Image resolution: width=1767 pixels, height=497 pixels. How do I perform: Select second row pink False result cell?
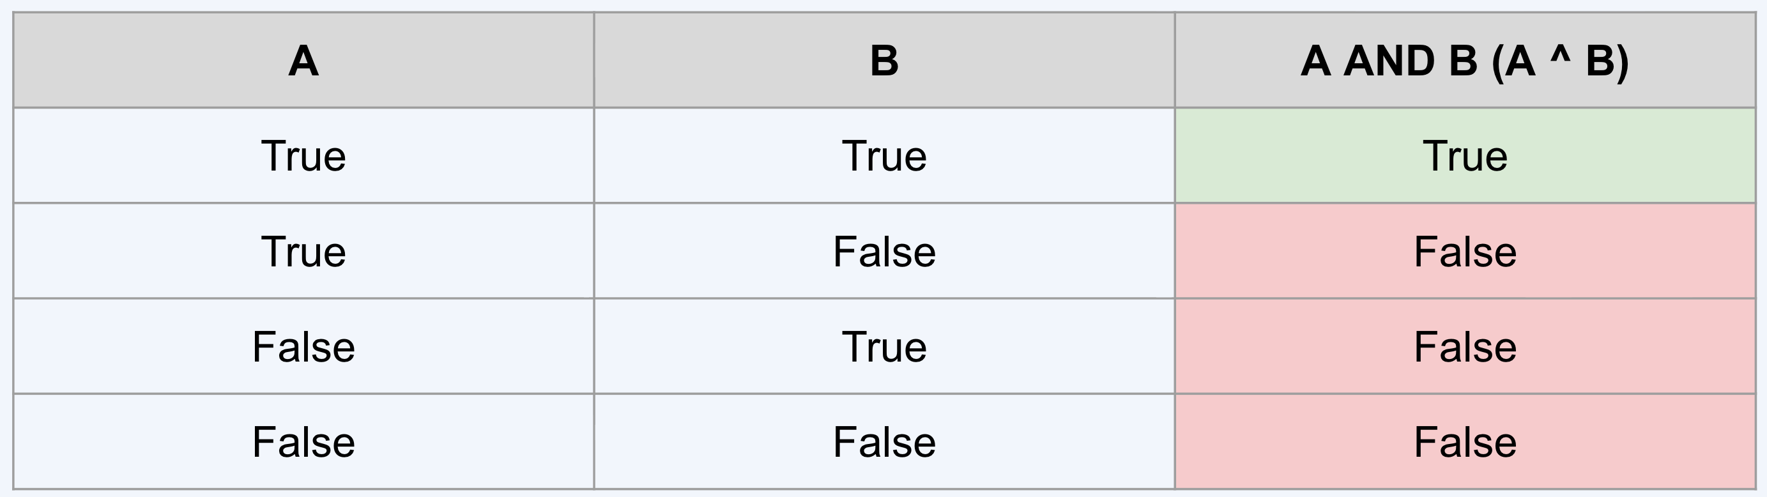point(1464,251)
